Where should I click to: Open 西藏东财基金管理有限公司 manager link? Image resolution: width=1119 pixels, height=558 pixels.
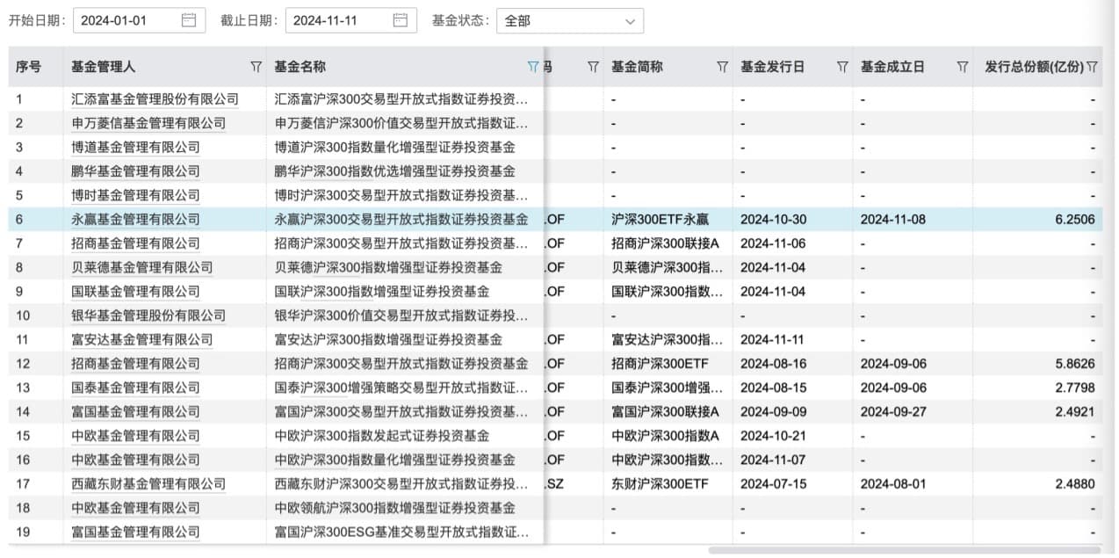coord(148,484)
